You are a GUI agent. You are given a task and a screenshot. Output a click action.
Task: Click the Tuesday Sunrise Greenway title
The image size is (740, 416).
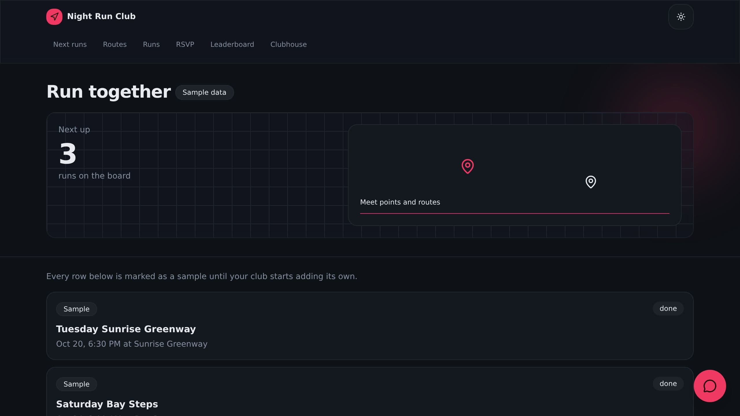click(126, 329)
